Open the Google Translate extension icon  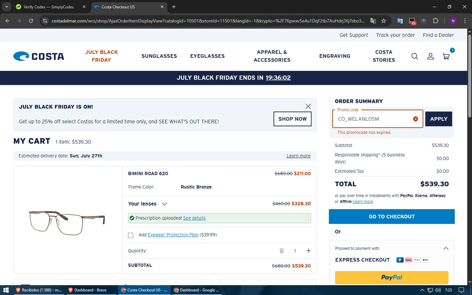[x=400, y=21]
